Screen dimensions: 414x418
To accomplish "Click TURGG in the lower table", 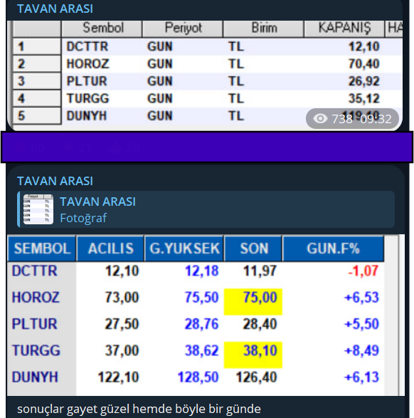I will pos(36,350).
